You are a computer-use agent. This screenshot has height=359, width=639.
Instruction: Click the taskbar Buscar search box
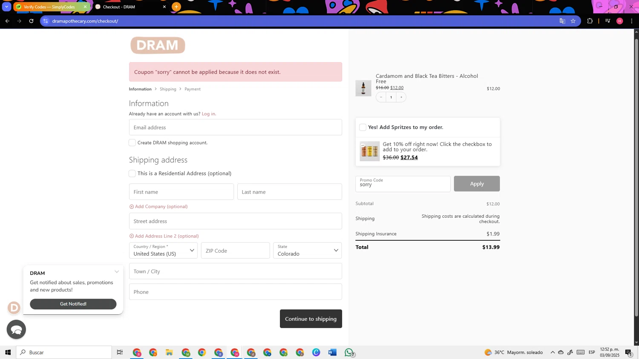tap(64, 353)
